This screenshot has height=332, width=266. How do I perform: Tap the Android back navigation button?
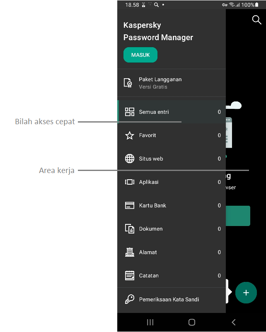tap(234, 322)
